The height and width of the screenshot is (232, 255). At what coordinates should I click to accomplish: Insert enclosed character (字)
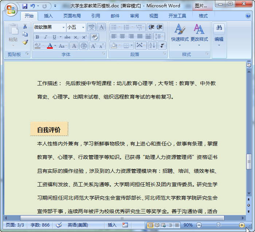[x=84, y=46]
